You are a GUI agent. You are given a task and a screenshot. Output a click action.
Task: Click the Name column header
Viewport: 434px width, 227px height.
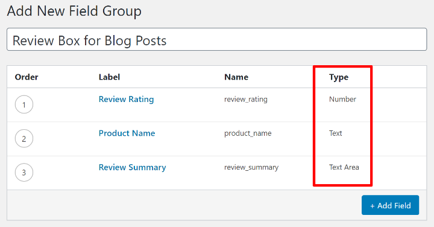click(x=236, y=77)
